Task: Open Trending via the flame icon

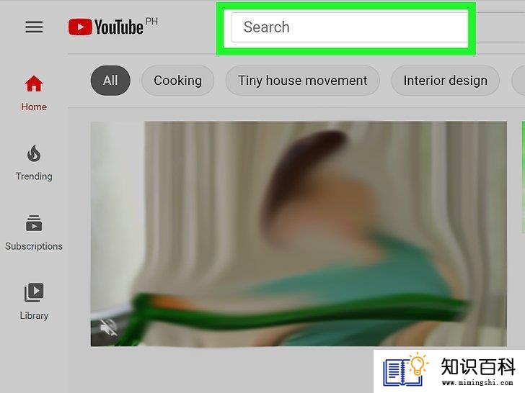Action: coord(34,153)
